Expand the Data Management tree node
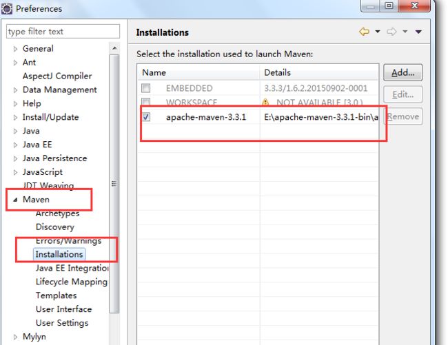The height and width of the screenshot is (345, 448). pos(15,90)
